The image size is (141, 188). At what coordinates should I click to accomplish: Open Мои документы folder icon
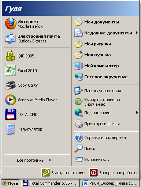(x=78, y=22)
